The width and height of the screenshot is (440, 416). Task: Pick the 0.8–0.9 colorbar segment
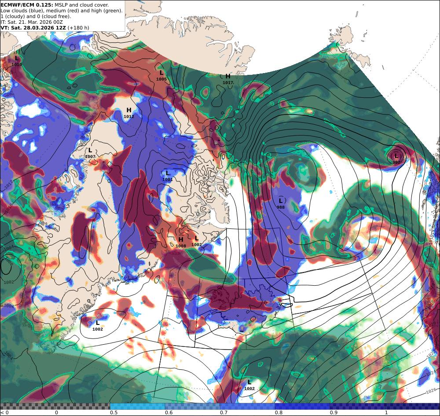click(303, 406)
